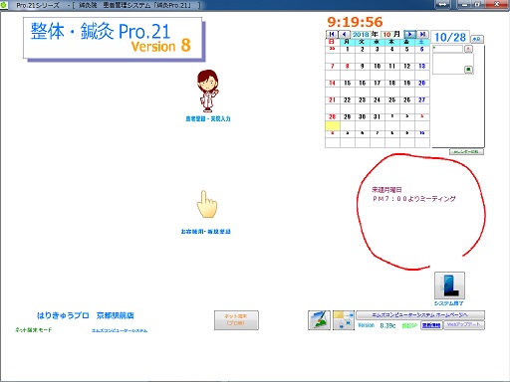Click the 土 Saturday column header
Screen dimensions: 510x382
pyautogui.click(x=422, y=42)
